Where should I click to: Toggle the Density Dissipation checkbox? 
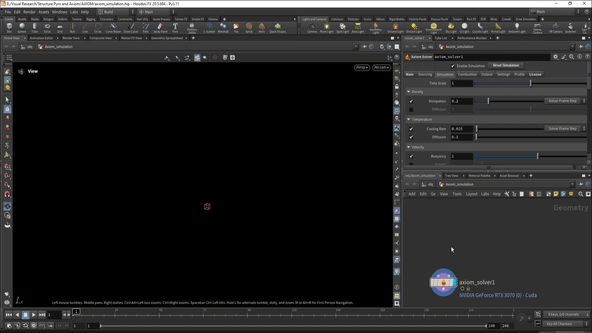coord(411,101)
